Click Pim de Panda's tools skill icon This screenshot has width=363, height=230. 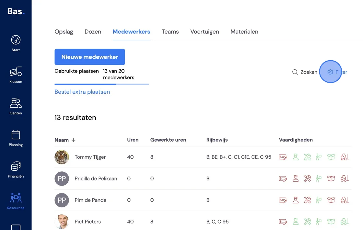point(308,200)
